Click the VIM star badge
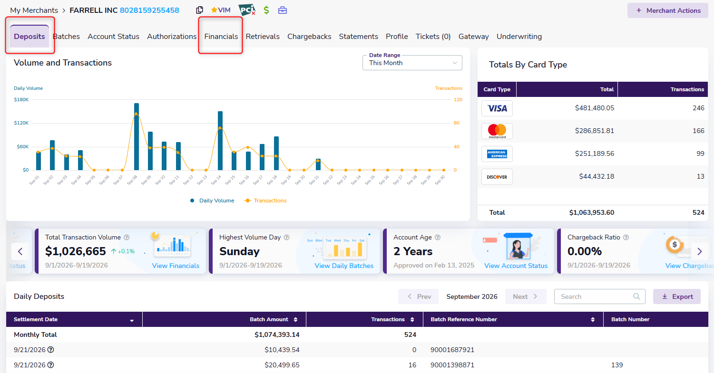 (x=221, y=10)
